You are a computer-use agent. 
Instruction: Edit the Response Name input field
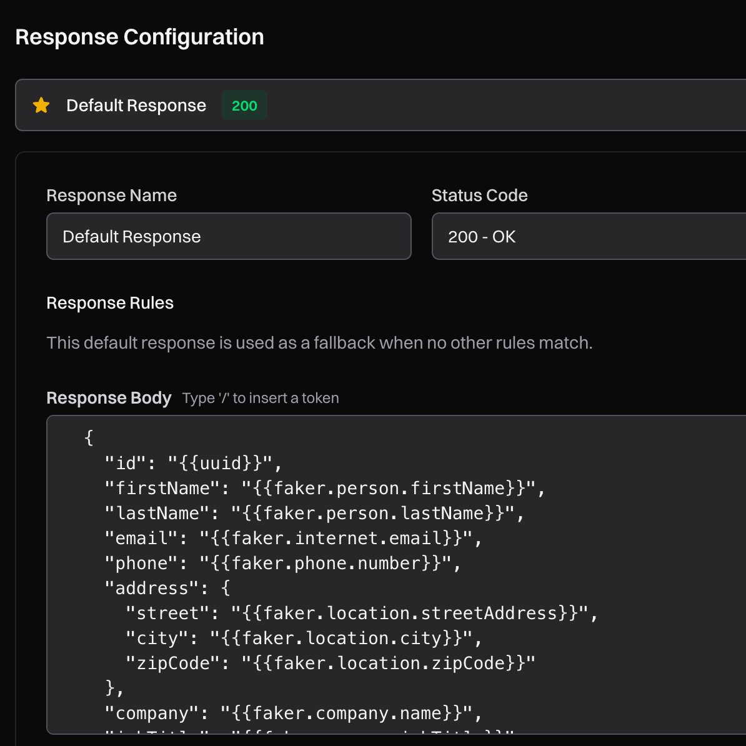pyautogui.click(x=229, y=236)
